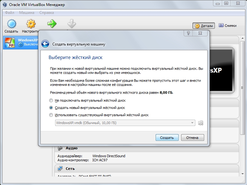Click the blue back arrow in wizard
Screen dimensions: 247x185
45,44
